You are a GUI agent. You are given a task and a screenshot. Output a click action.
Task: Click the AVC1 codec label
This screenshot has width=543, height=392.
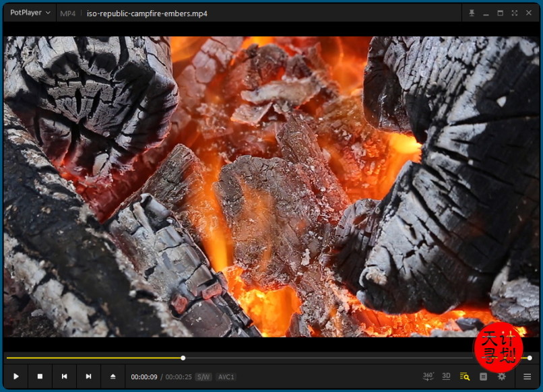[226, 377]
